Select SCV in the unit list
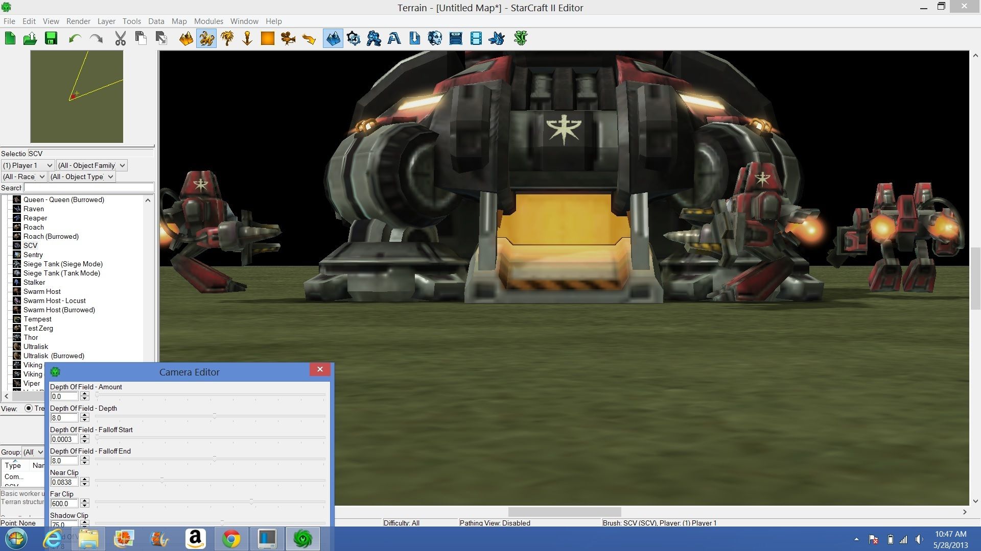The height and width of the screenshot is (551, 981). pos(31,245)
